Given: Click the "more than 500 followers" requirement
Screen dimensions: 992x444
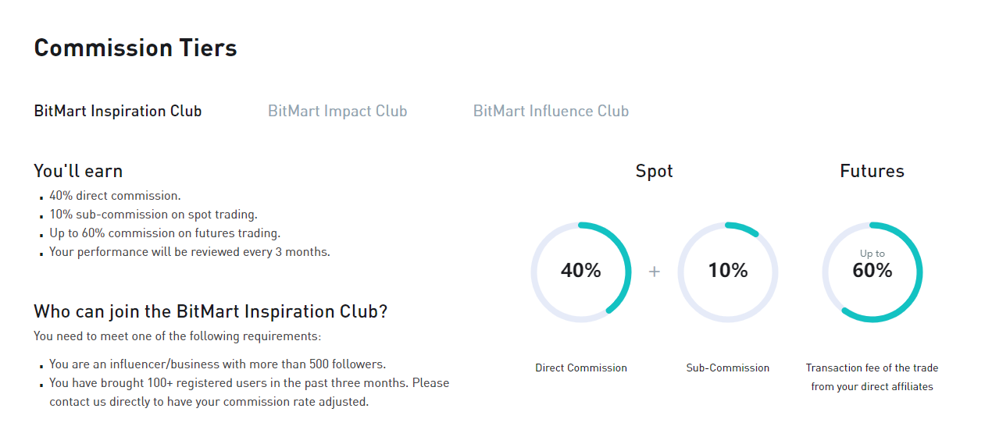Looking at the screenshot, I should click(x=218, y=364).
